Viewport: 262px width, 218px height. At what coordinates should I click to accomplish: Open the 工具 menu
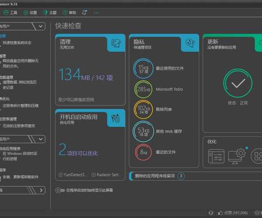click(10, 13)
